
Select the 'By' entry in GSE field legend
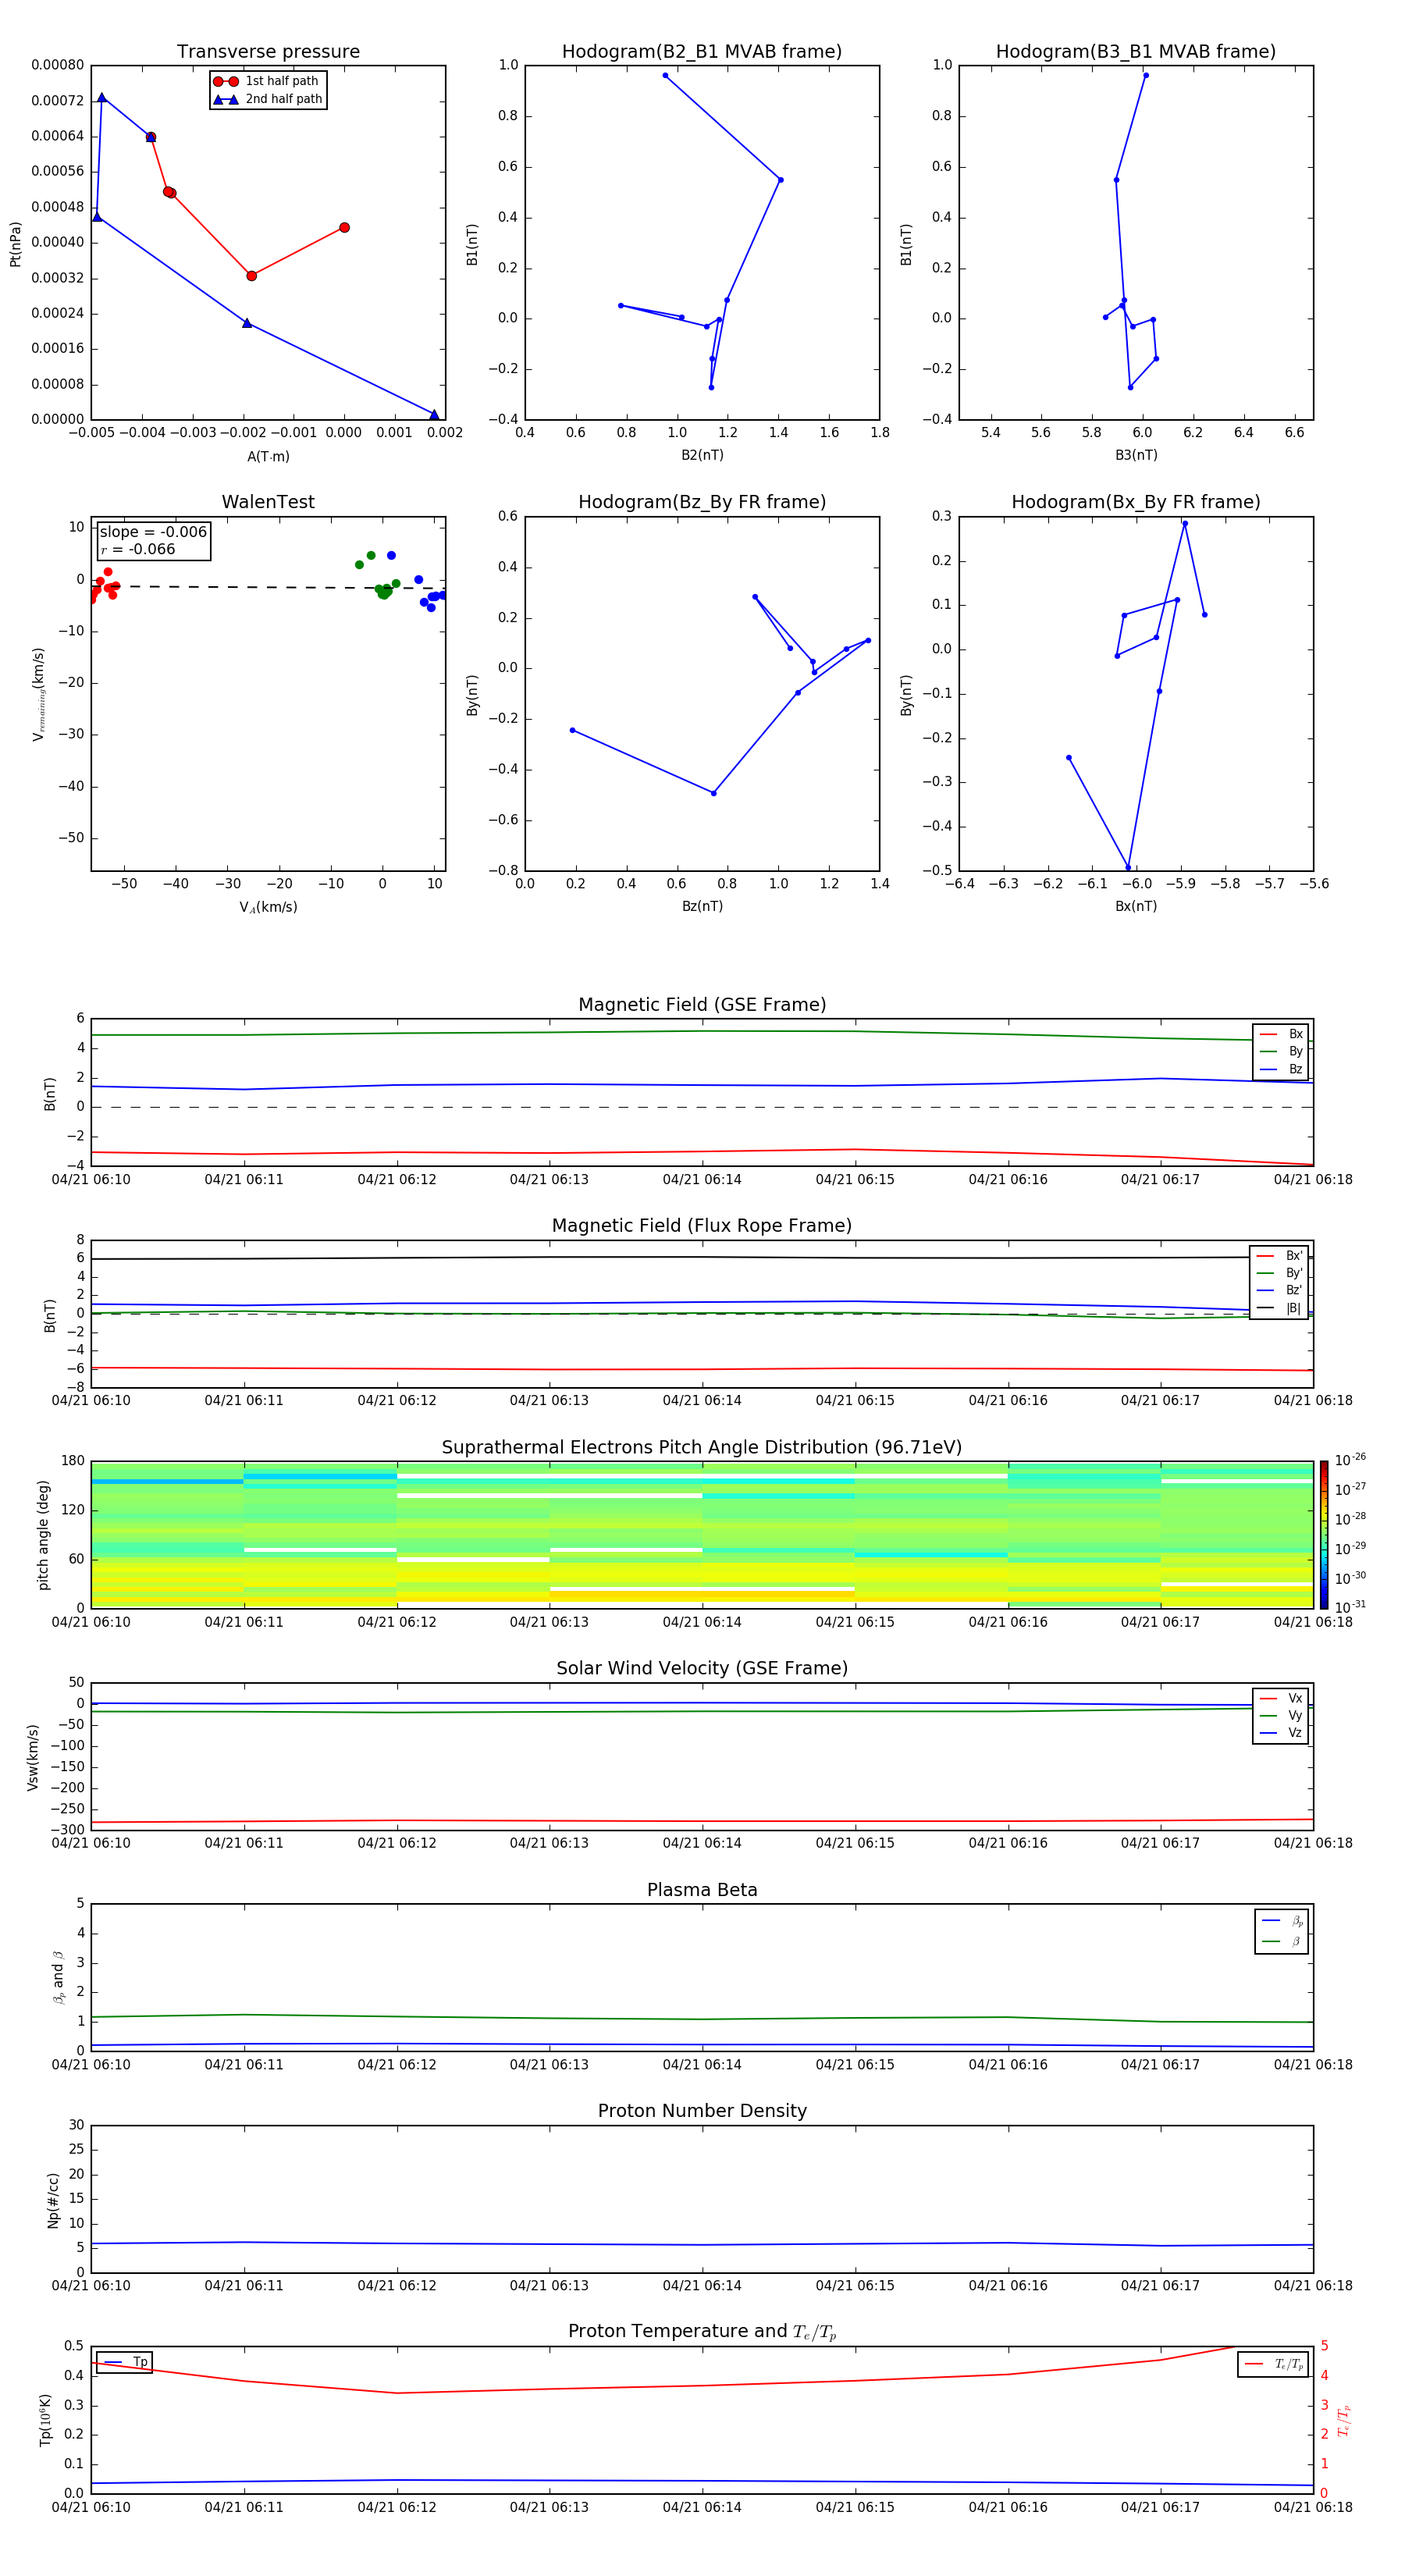[x=1281, y=1051]
